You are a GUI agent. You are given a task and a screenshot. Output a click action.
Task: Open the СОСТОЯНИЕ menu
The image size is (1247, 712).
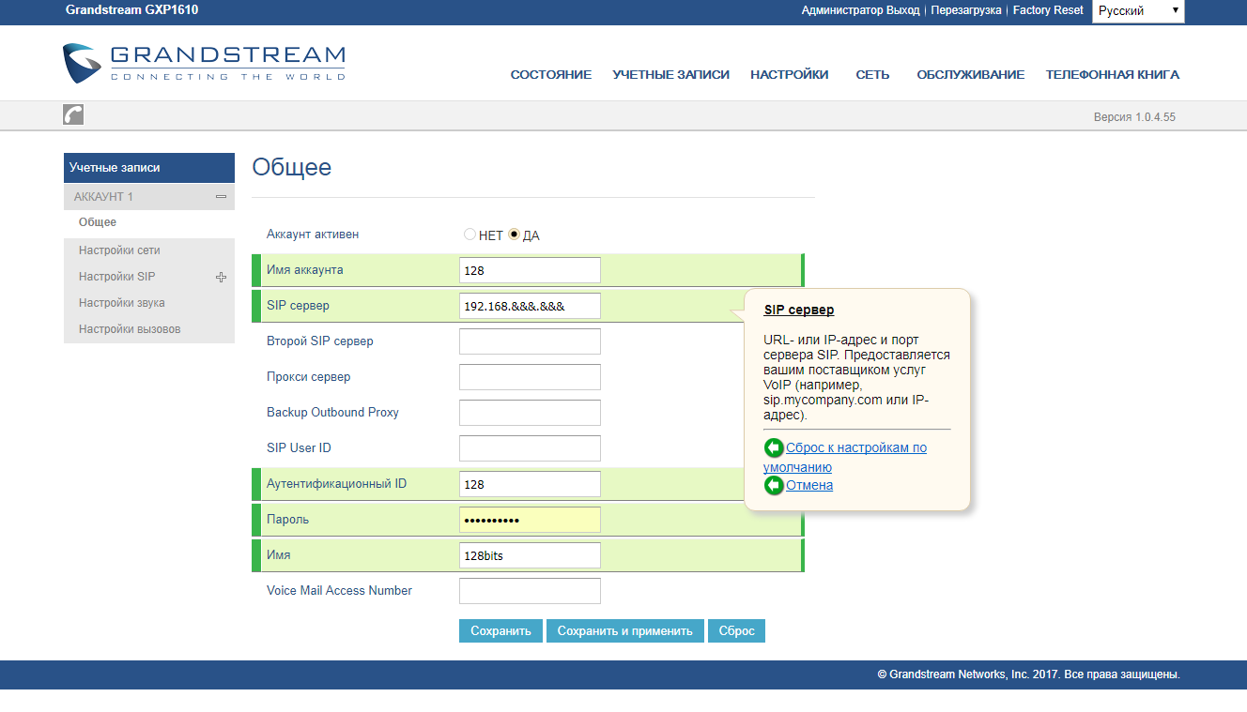[551, 75]
